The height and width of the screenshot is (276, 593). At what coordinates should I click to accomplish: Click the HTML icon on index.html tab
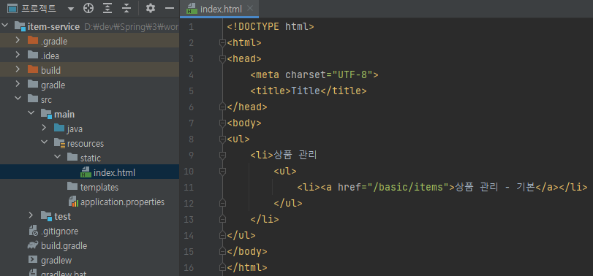[x=192, y=9]
